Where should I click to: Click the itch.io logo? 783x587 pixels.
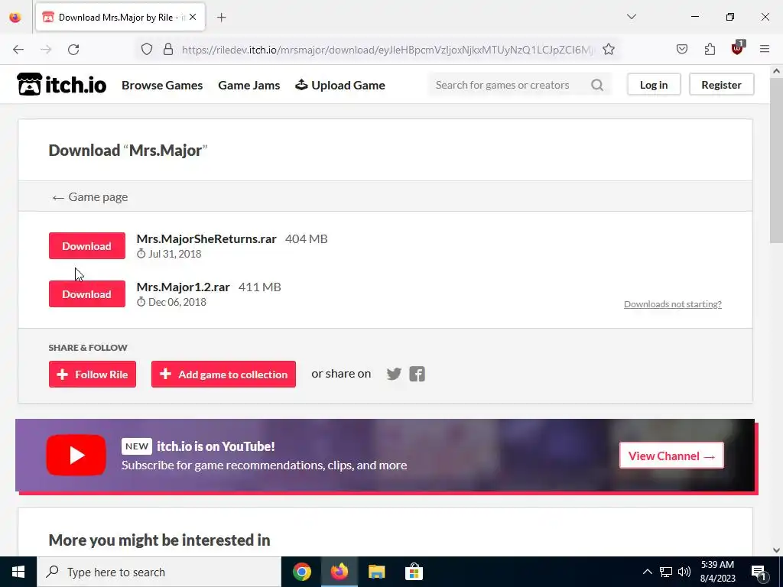point(61,84)
